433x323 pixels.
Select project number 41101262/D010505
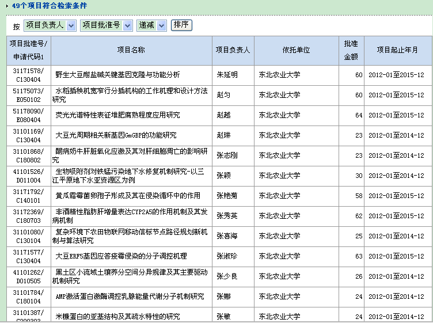point(28,276)
